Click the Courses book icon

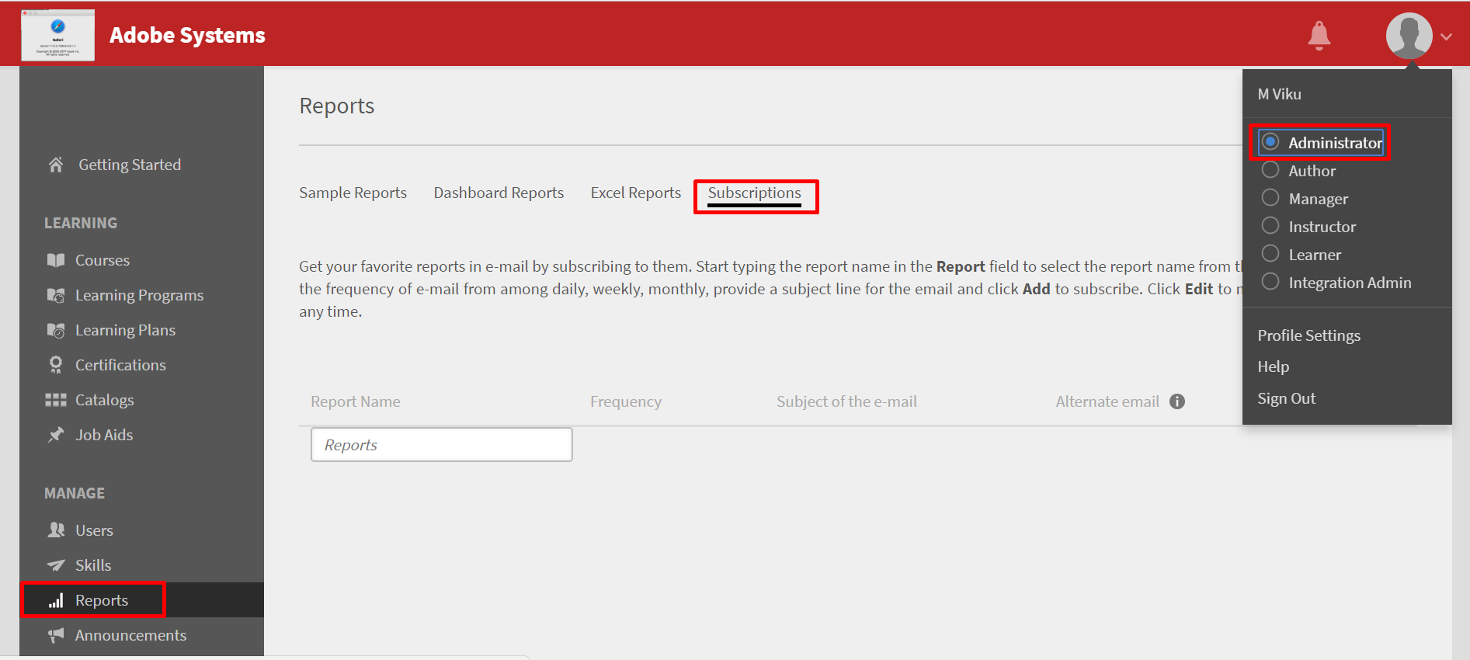click(x=56, y=260)
